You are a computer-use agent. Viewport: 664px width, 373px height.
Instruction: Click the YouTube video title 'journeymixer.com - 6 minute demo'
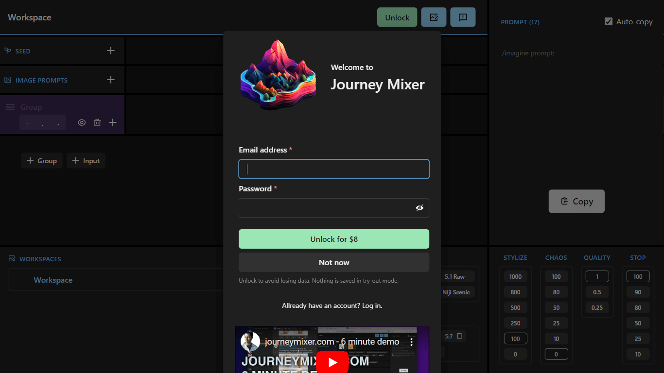332,342
